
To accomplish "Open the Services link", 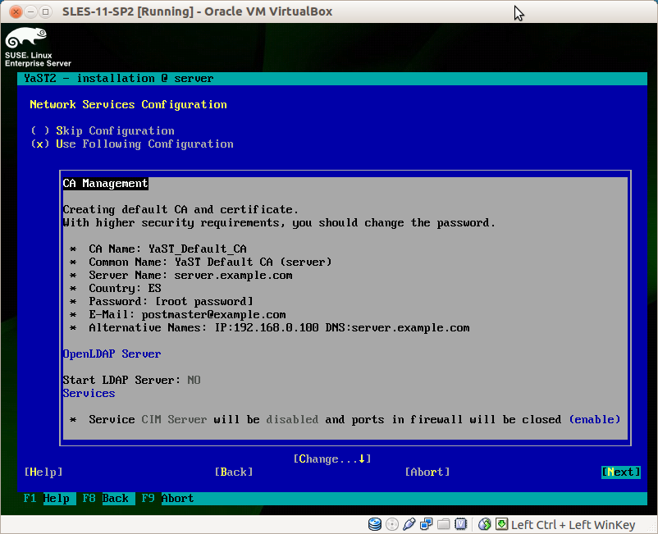I will (89, 394).
